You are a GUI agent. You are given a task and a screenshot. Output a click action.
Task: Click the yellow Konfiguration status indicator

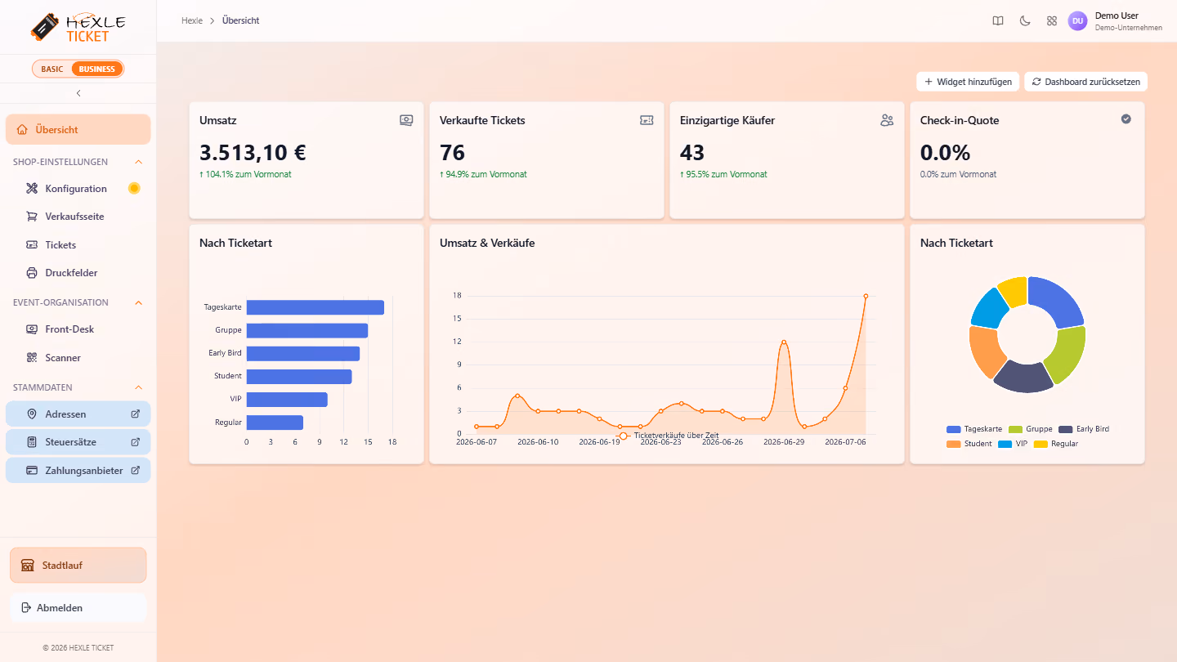tap(134, 188)
